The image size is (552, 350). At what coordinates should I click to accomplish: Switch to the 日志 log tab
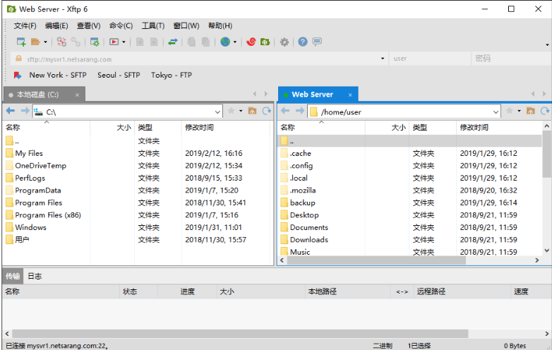[35, 276]
